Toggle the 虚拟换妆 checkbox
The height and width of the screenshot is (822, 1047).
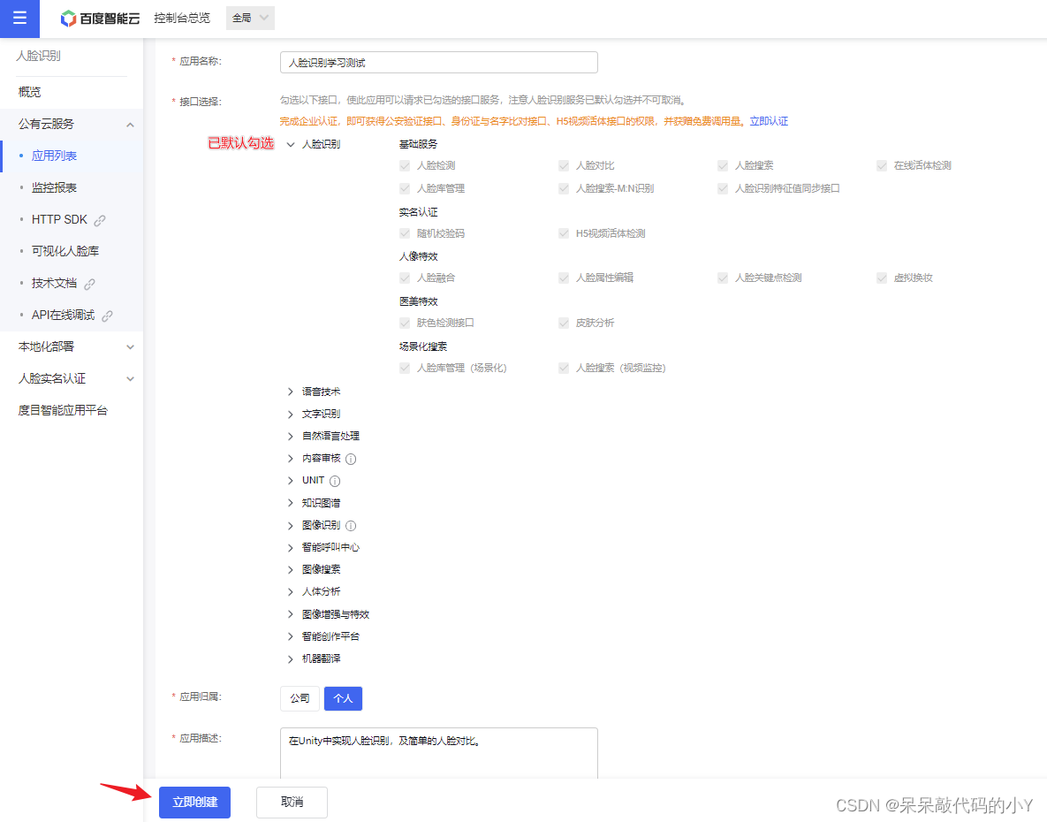[x=882, y=278]
